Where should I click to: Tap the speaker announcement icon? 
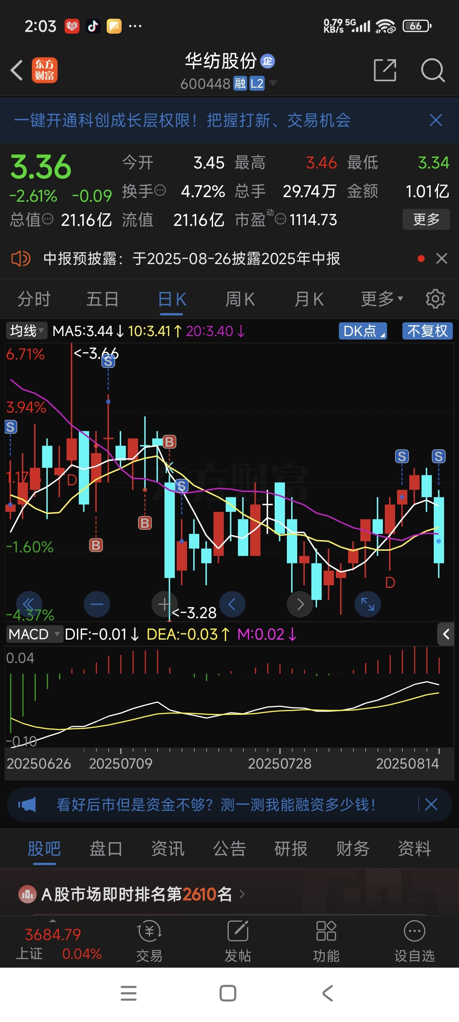(21, 259)
